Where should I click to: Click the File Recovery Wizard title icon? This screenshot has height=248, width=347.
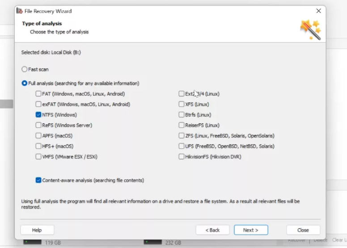coord(20,11)
